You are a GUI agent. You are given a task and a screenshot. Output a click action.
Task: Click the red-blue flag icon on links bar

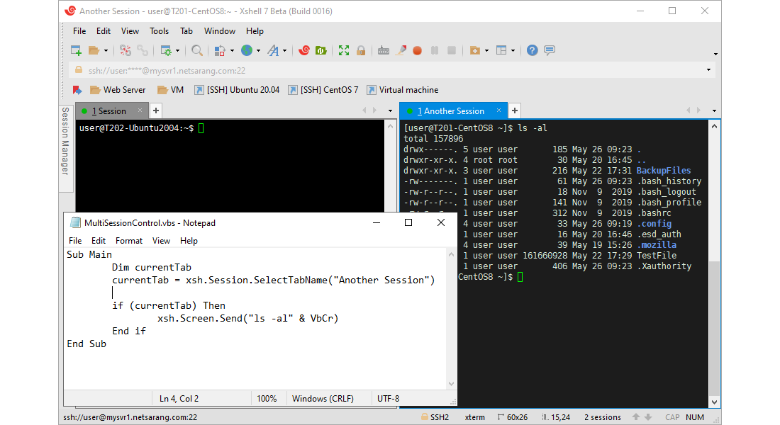point(77,90)
